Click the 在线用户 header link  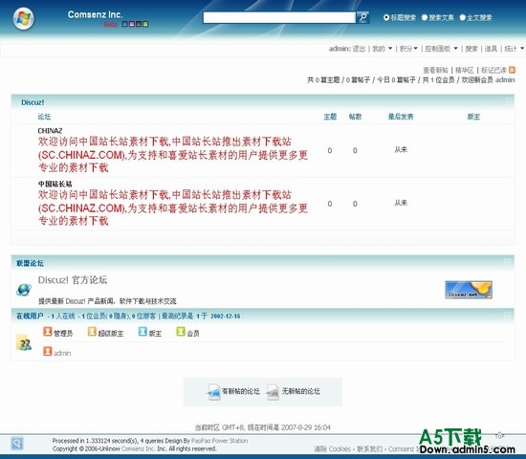(30, 316)
